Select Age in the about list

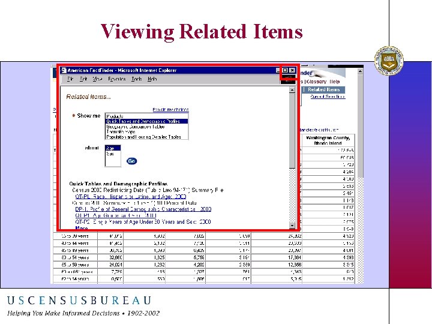(113, 148)
